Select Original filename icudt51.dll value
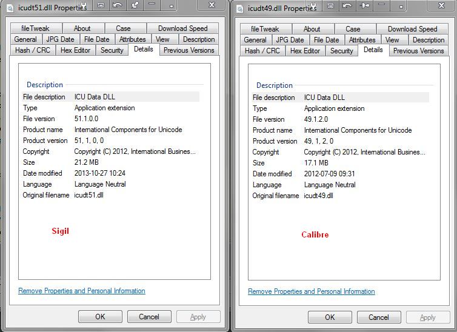Image resolution: width=457 pixels, height=332 pixels. point(89,195)
